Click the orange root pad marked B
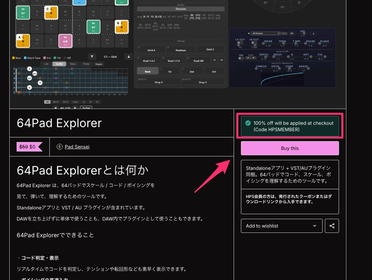This screenshot has width=372, height=280. click(122, 27)
